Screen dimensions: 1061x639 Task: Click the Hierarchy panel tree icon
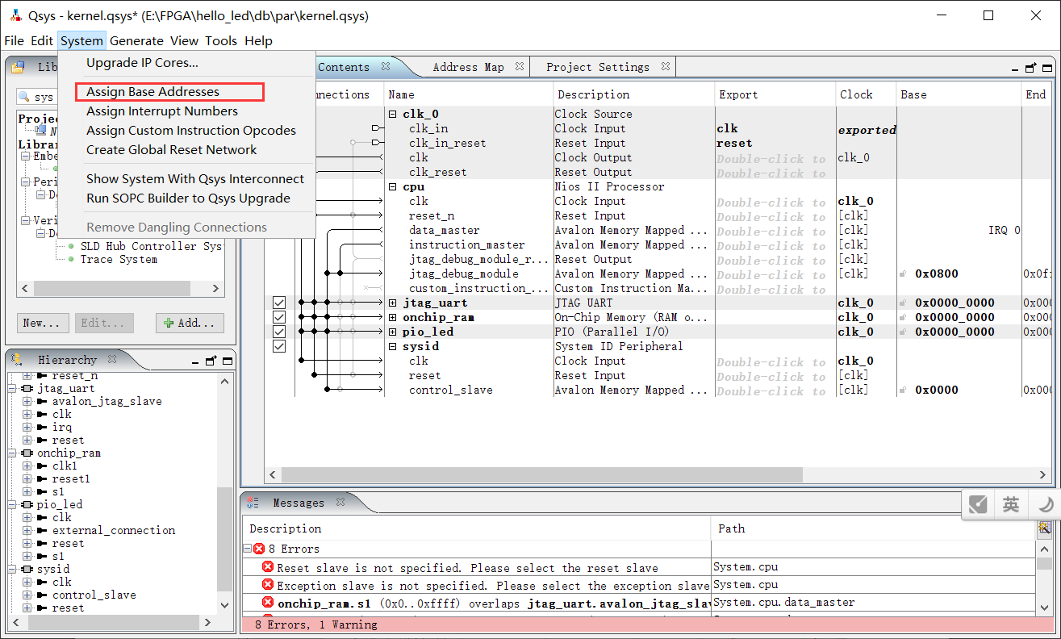(x=17, y=360)
